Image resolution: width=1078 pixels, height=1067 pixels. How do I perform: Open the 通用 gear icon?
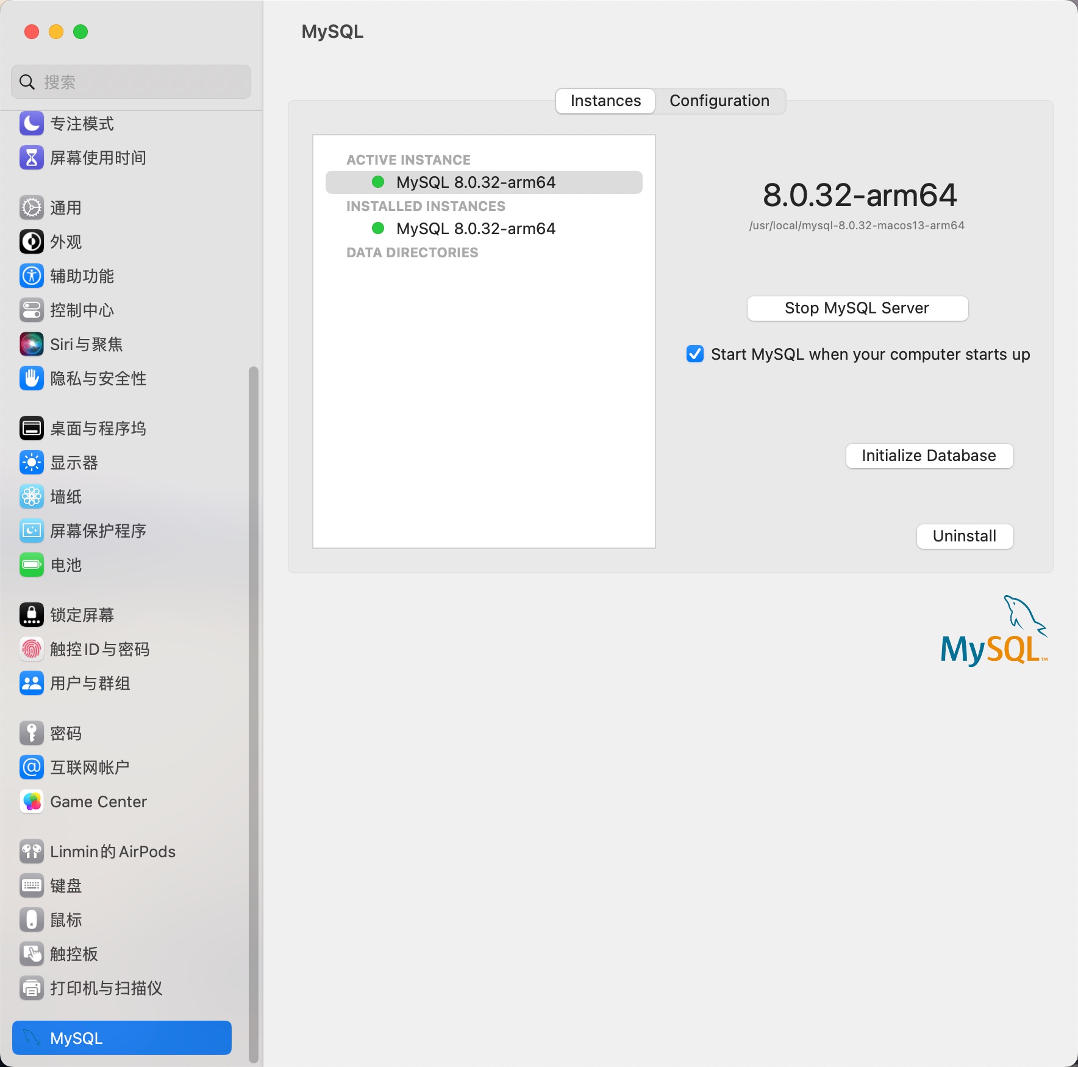pos(32,208)
